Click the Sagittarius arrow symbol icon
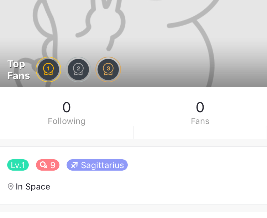 [x=74, y=165]
